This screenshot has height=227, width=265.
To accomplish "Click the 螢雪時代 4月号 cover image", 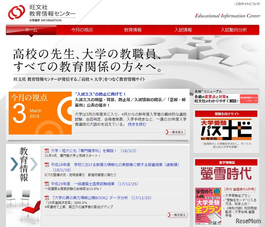I will click(x=208, y=206).
